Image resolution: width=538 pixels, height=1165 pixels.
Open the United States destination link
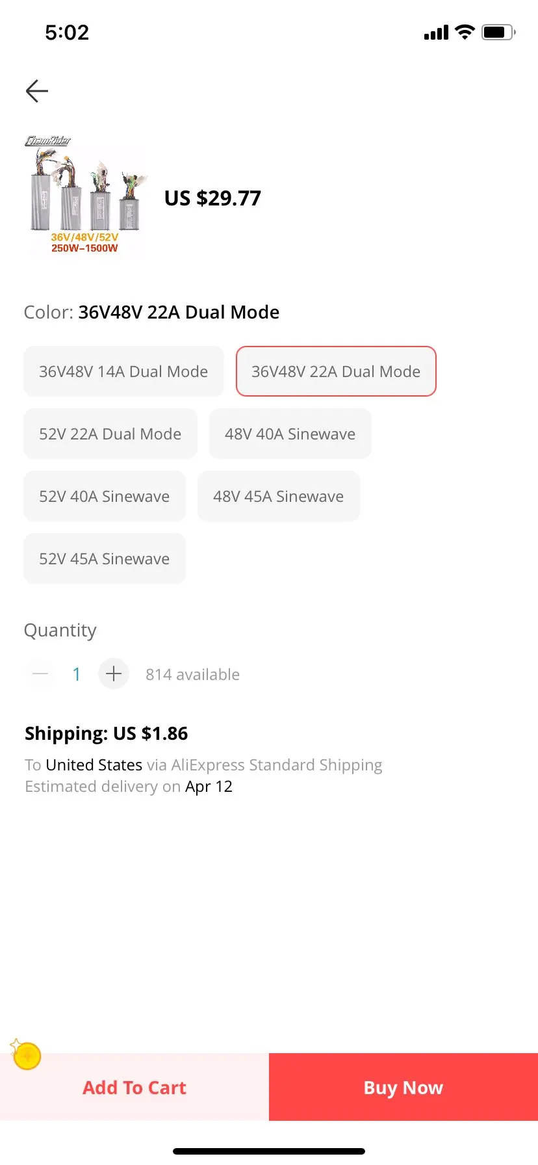pos(94,765)
